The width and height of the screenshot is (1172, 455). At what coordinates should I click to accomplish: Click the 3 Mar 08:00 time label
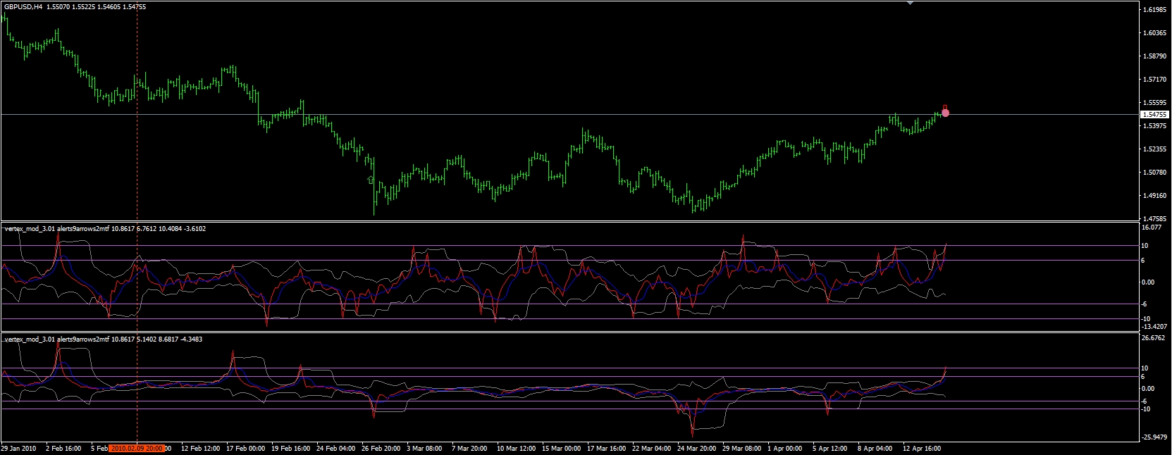click(424, 448)
